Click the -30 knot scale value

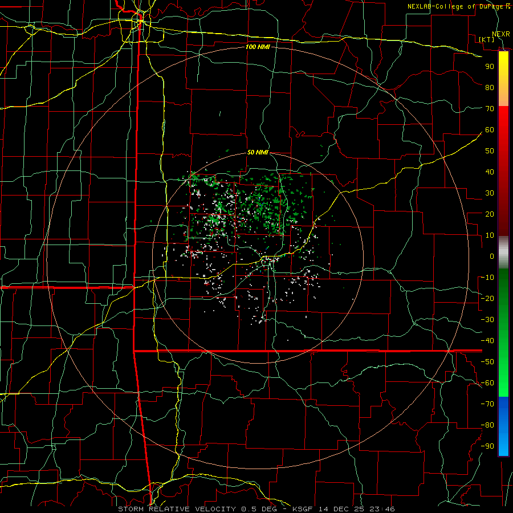click(x=487, y=320)
